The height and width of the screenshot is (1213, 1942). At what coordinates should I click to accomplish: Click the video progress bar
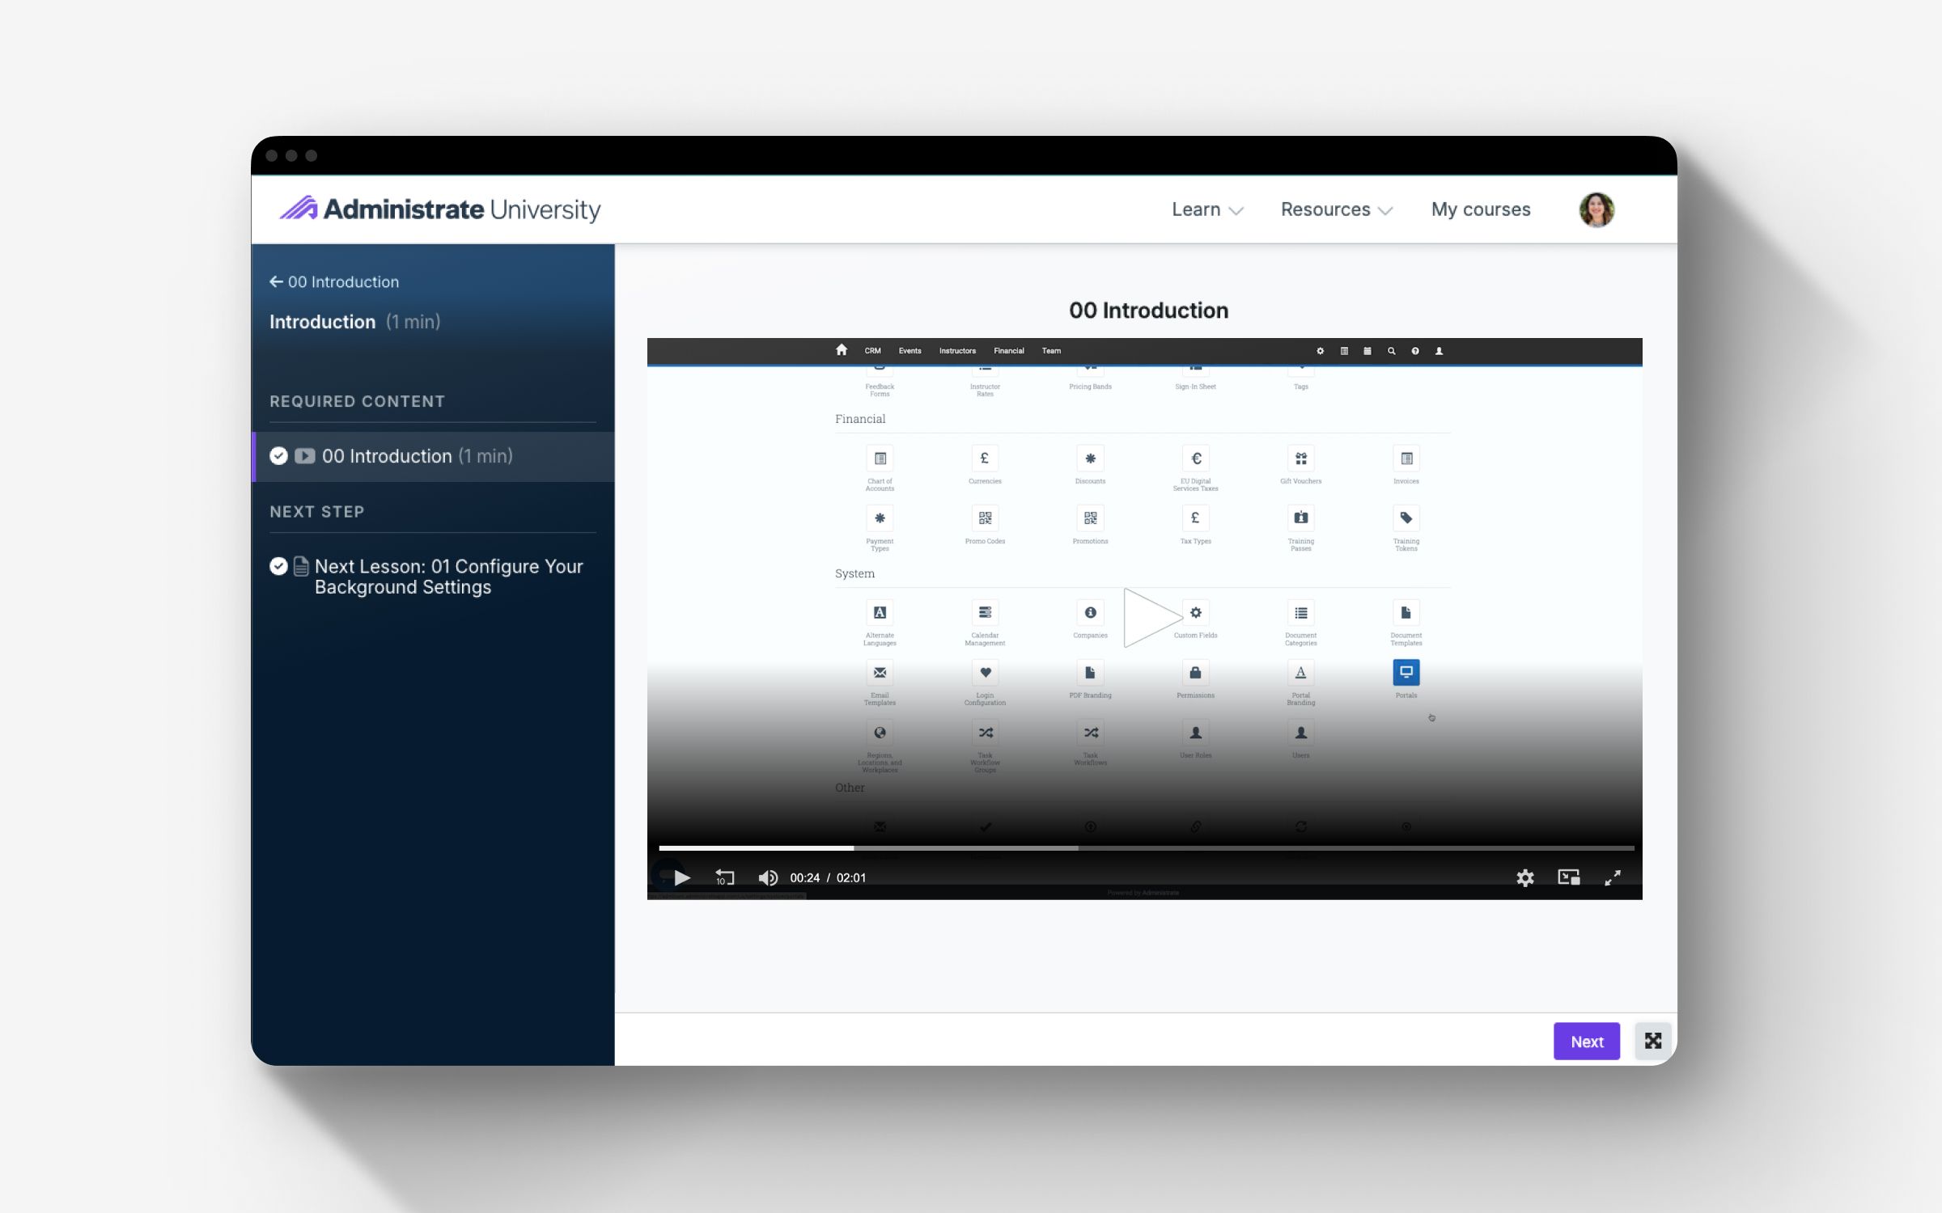1147,847
